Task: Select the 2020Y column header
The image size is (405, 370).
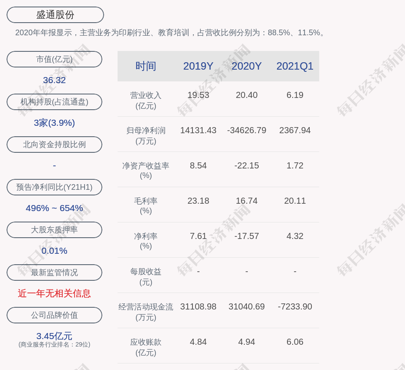Action: (246, 66)
